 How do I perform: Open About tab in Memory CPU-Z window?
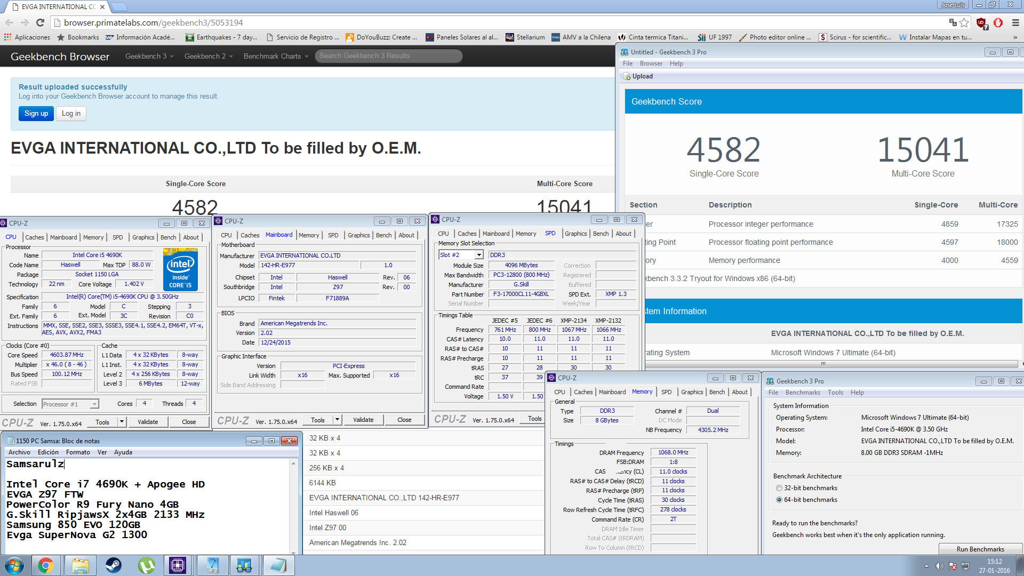pyautogui.click(x=740, y=392)
